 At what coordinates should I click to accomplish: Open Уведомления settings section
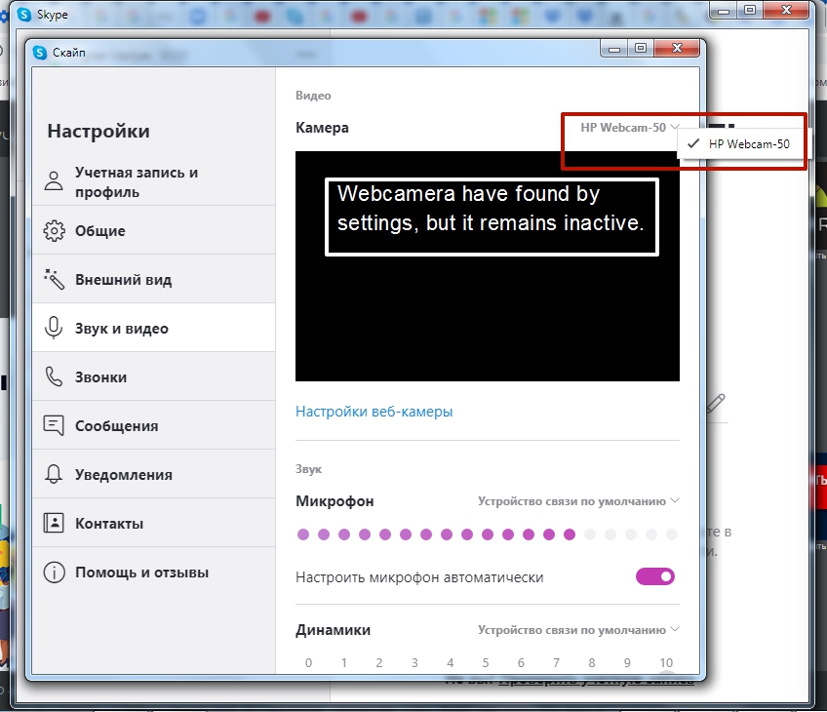[x=153, y=475]
